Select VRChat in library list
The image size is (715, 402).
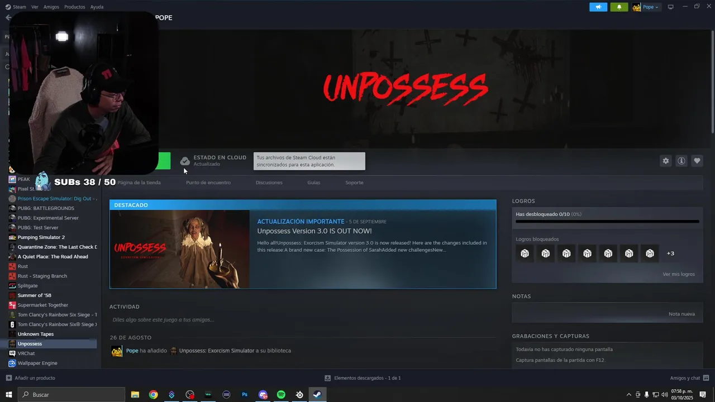coord(26,353)
